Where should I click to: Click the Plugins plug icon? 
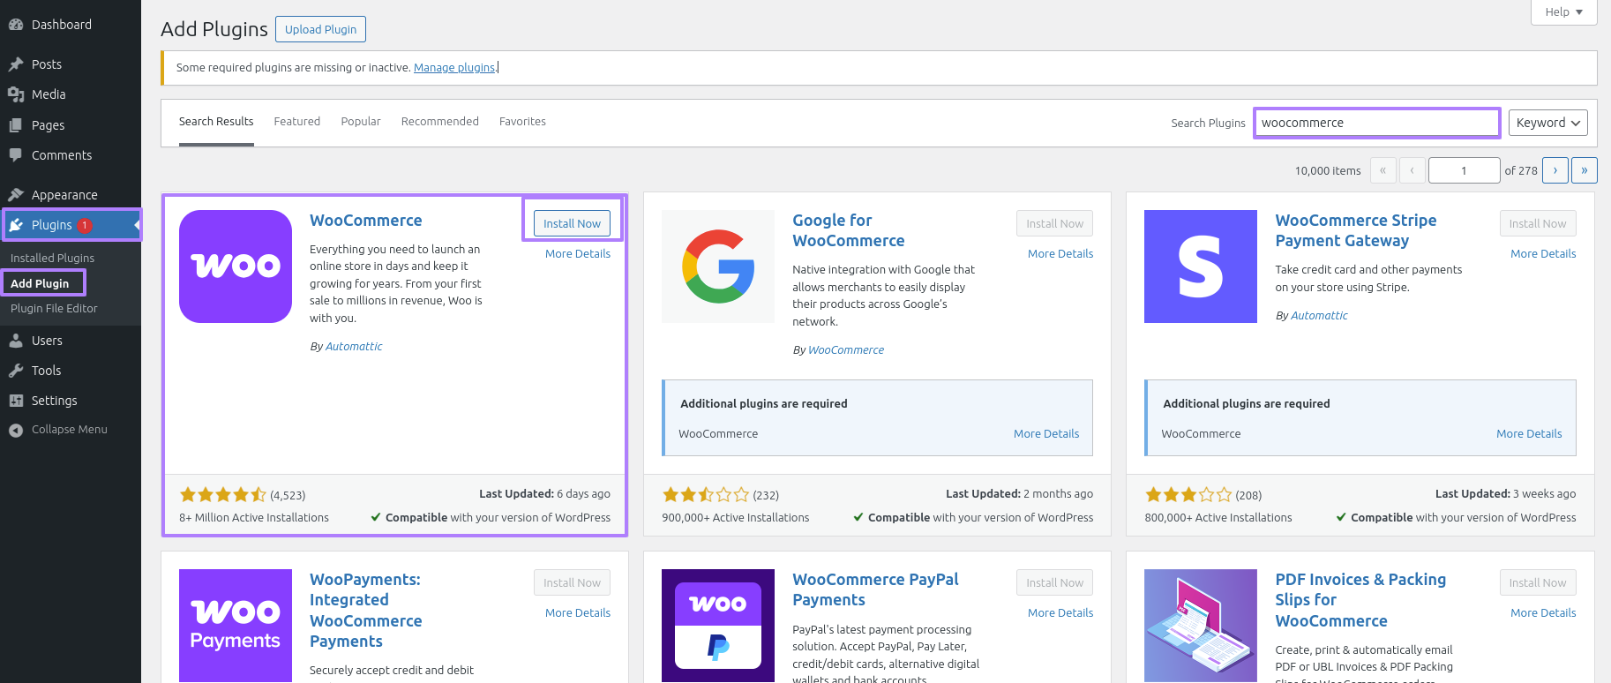coord(16,225)
